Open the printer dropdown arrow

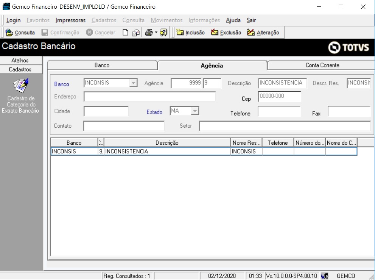pyautogui.click(x=156, y=32)
